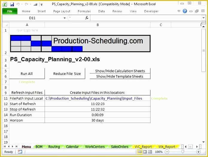The image size is (208, 157).
Task: Select the Menu sheet tab
Action: [26, 147]
